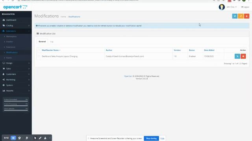
Task: Click the recording timer 0:12
Action: [x=6, y=138]
